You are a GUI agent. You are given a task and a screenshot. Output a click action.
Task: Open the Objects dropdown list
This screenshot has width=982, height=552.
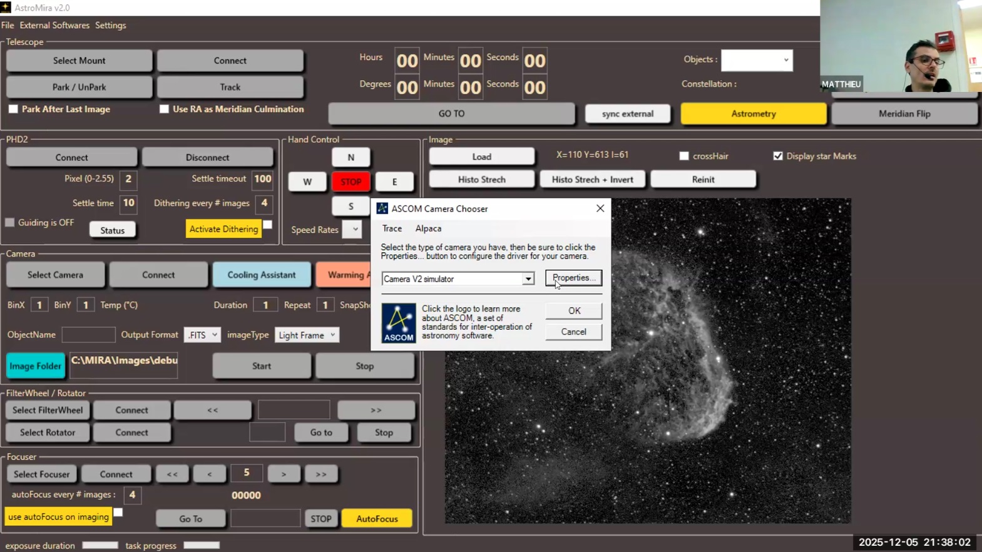785,60
